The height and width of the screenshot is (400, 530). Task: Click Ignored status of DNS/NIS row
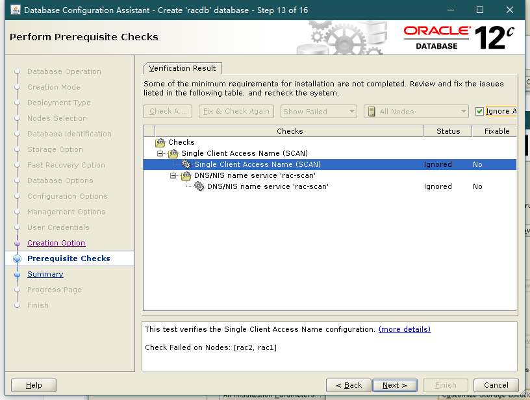(x=438, y=186)
